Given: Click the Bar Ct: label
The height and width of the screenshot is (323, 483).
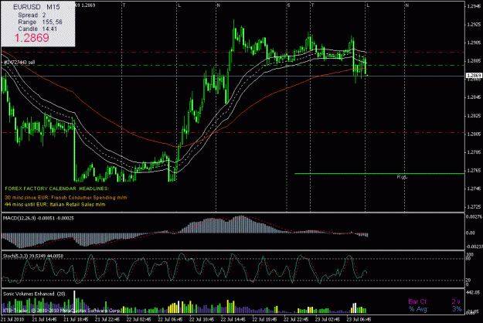Looking at the screenshot, I should pyautogui.click(x=417, y=301).
